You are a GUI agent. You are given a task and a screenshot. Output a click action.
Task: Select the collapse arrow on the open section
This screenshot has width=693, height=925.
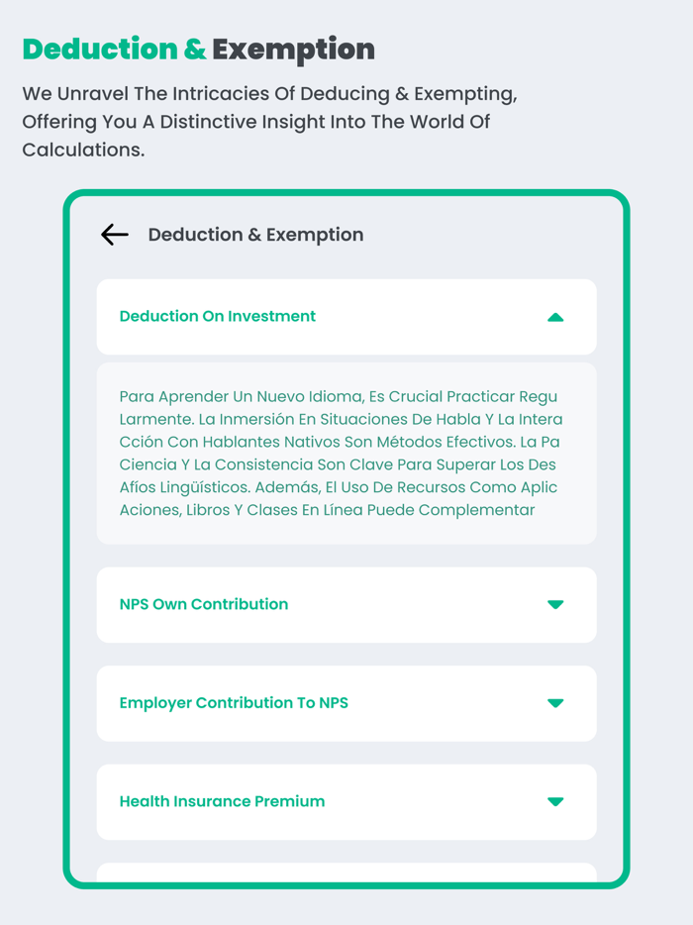tap(556, 317)
